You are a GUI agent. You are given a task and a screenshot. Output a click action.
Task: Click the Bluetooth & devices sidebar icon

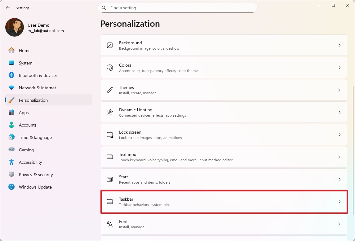(x=11, y=75)
